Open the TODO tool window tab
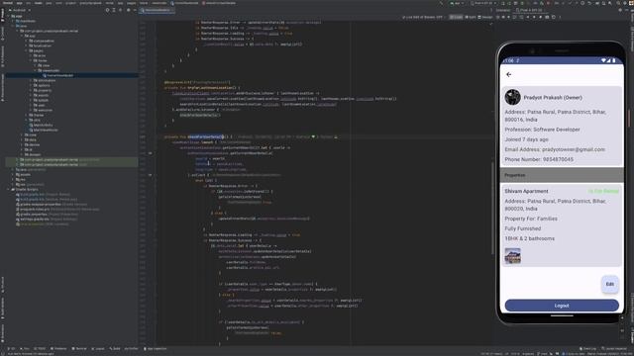 [40, 348]
